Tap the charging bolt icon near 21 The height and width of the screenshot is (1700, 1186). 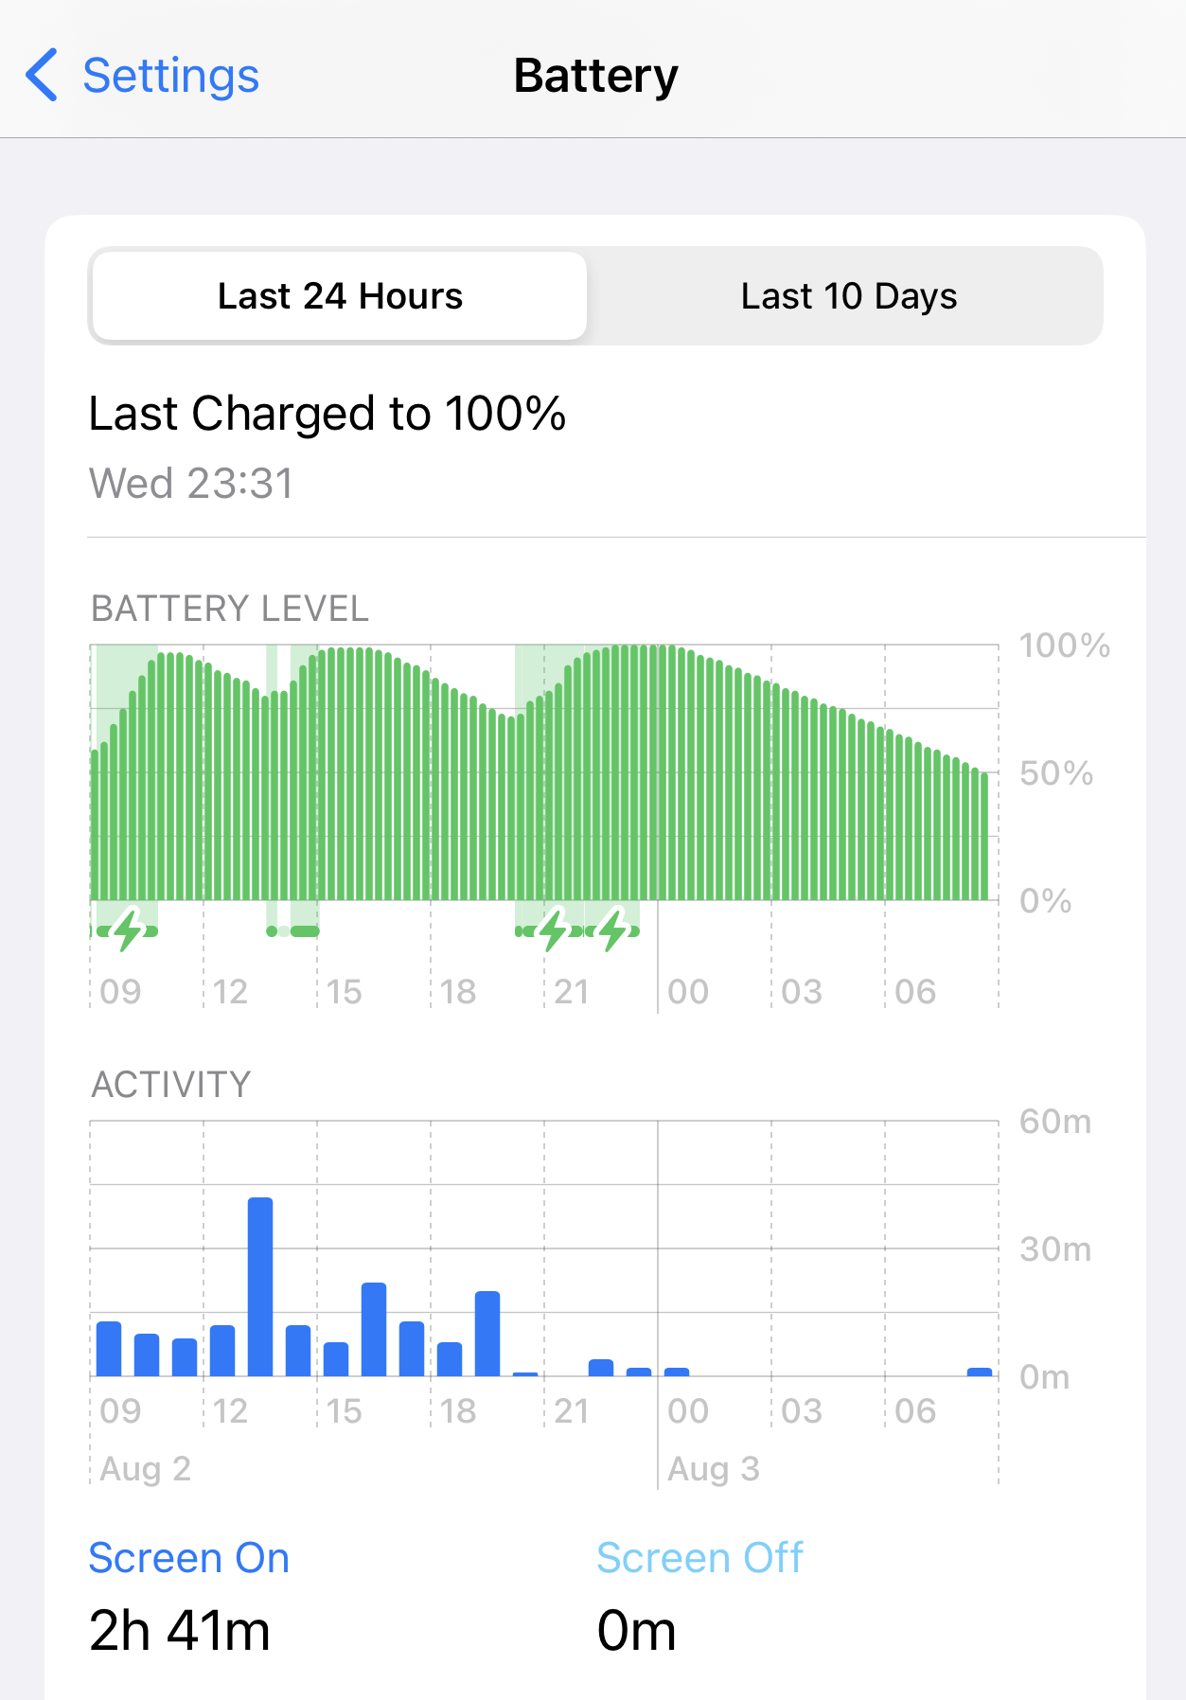point(553,930)
